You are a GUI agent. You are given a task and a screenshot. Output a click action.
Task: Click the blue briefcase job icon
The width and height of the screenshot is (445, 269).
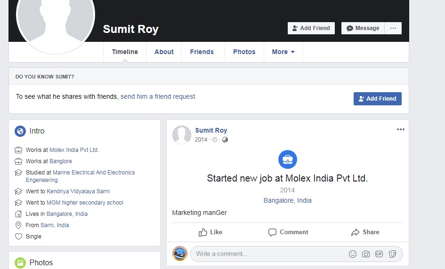click(x=287, y=159)
